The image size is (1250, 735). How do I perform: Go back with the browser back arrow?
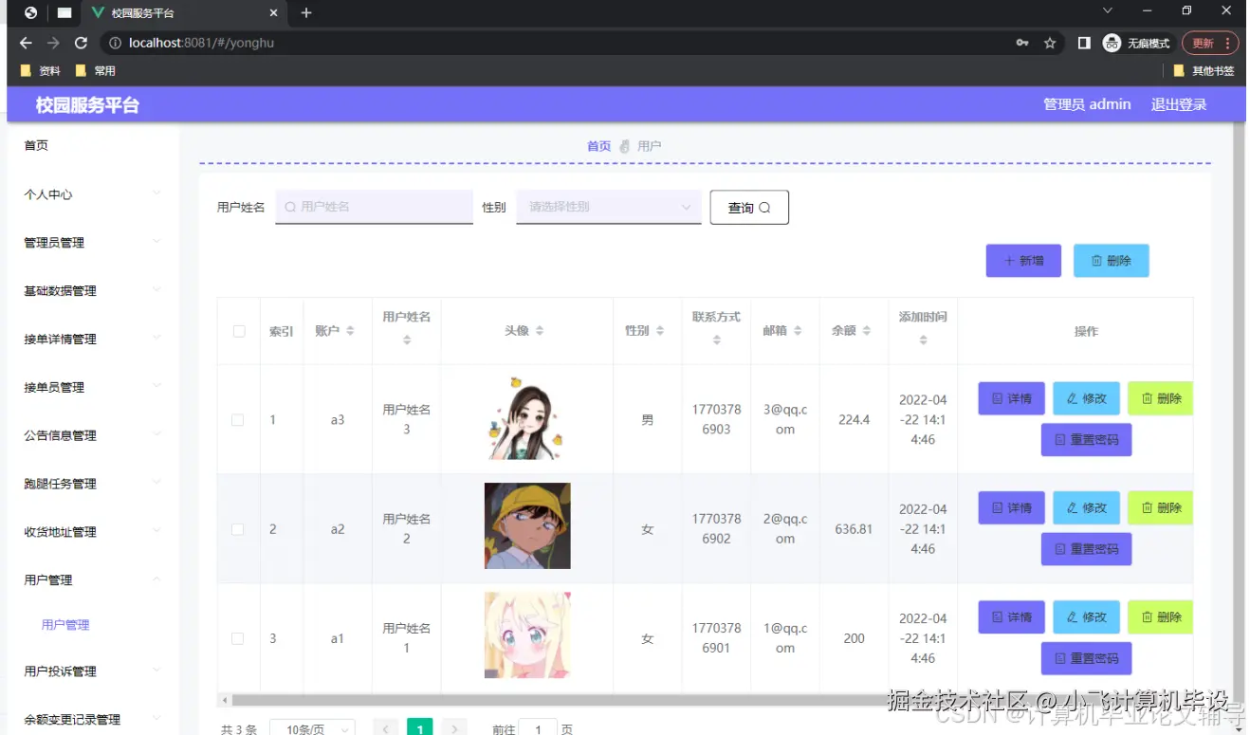[x=26, y=43]
